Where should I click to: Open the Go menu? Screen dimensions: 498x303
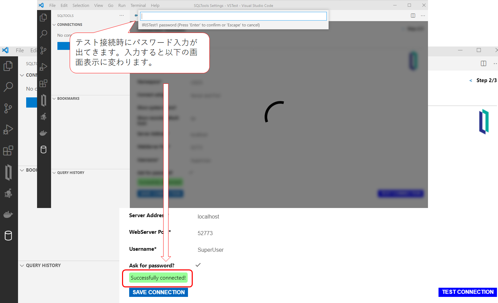(x=111, y=5)
